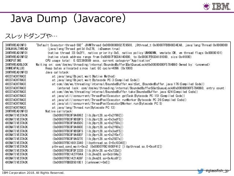
Task: Click the Twitter bird icon
Action: pyautogui.click(x=200, y=171)
